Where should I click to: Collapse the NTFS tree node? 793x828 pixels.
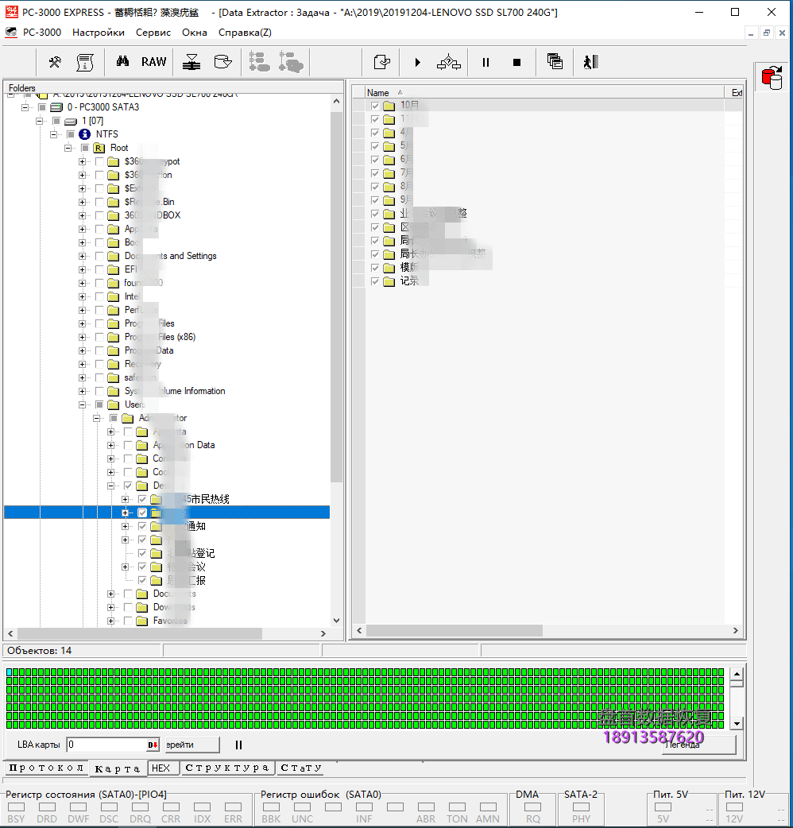(x=55, y=134)
